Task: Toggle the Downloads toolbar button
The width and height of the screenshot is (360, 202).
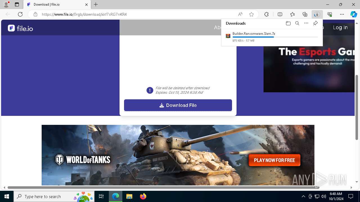Action: point(317,14)
